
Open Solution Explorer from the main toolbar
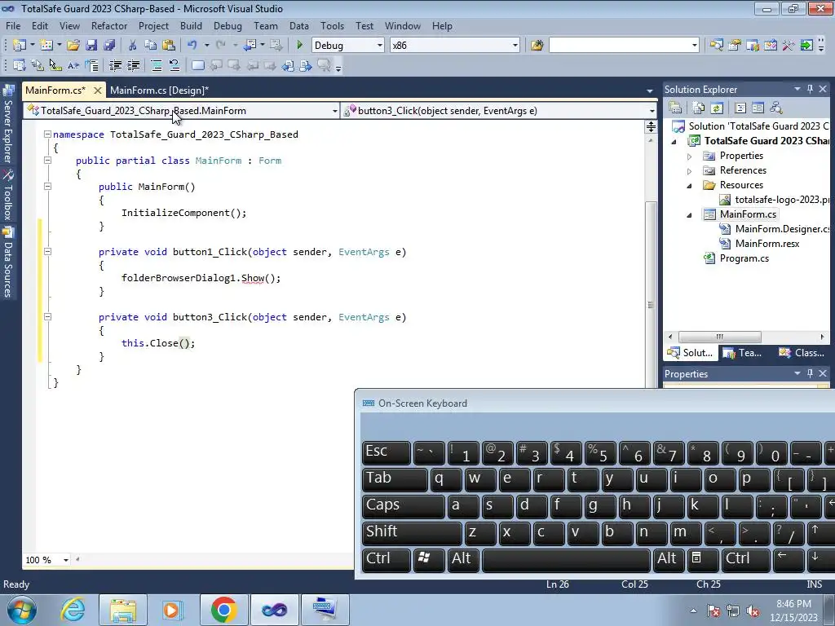716,46
